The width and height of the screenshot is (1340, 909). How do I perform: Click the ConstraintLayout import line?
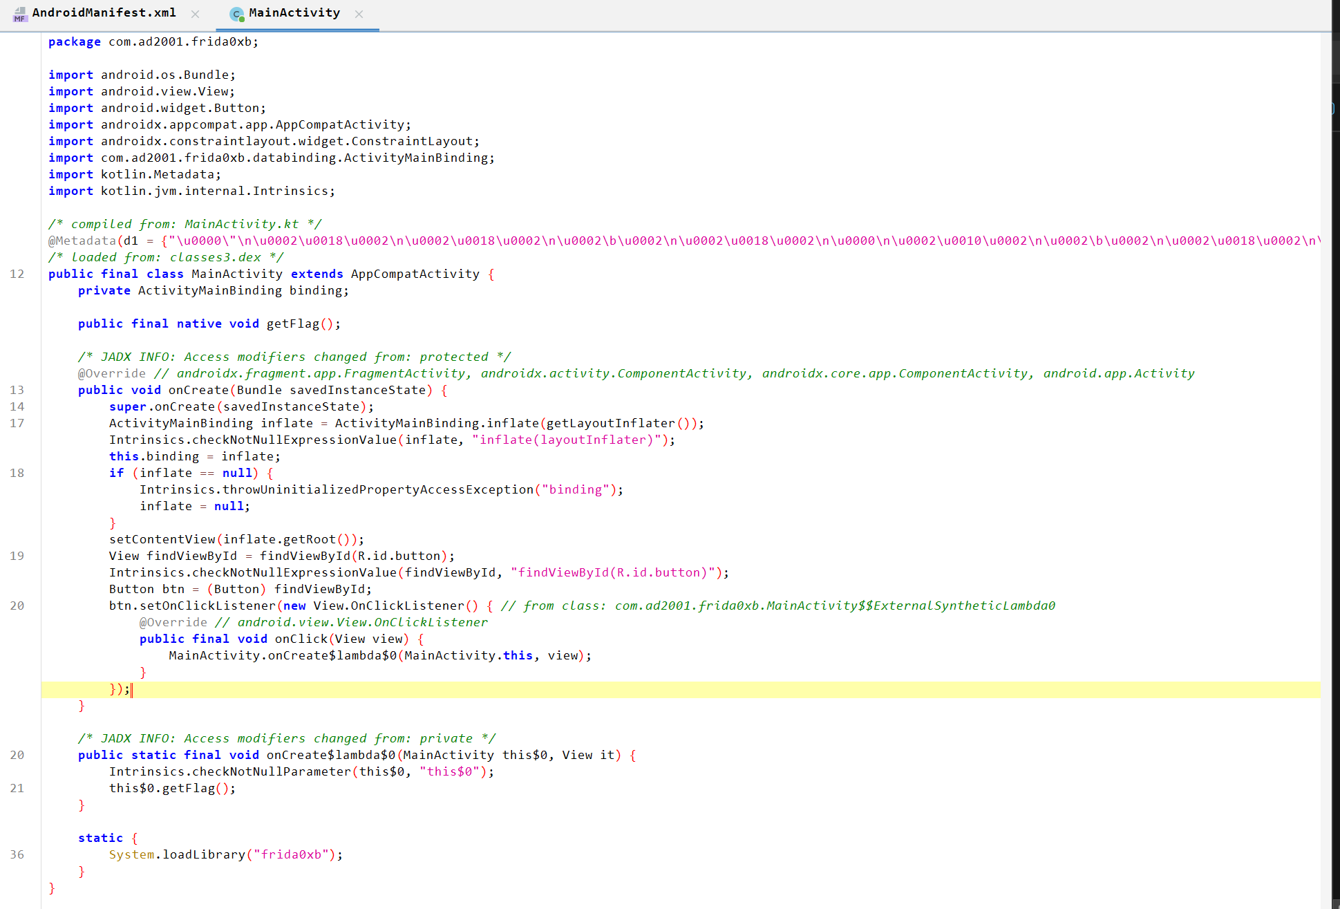pos(264,141)
